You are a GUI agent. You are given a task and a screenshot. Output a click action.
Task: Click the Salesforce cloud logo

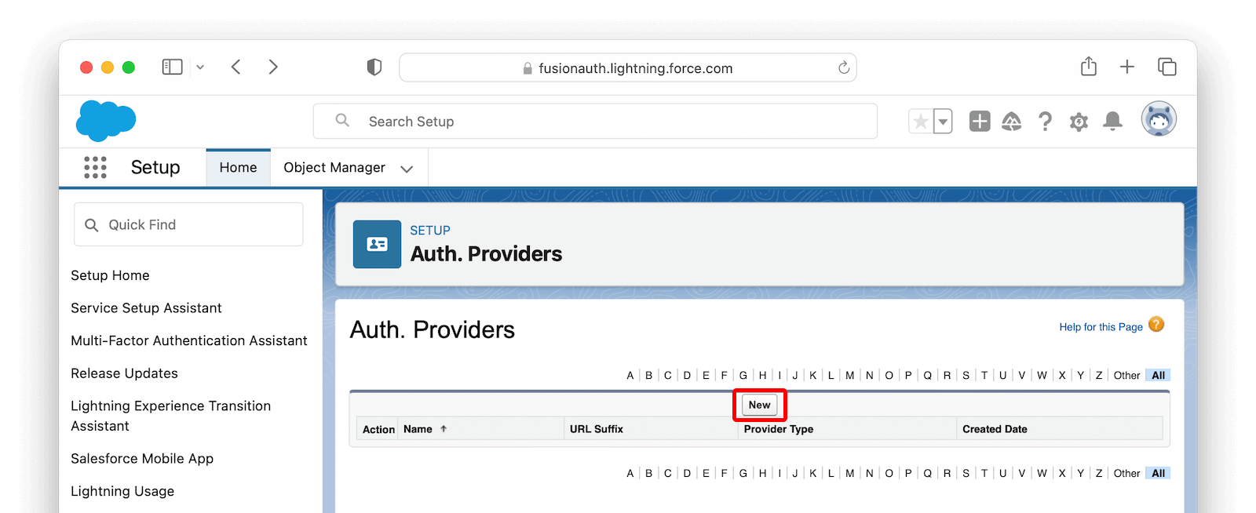tap(106, 121)
